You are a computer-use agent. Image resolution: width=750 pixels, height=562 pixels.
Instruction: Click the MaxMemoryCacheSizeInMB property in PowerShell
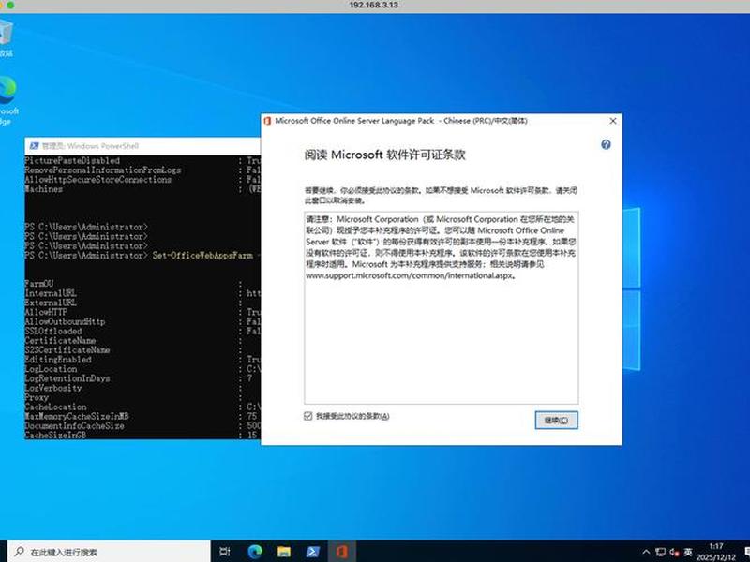[77, 416]
